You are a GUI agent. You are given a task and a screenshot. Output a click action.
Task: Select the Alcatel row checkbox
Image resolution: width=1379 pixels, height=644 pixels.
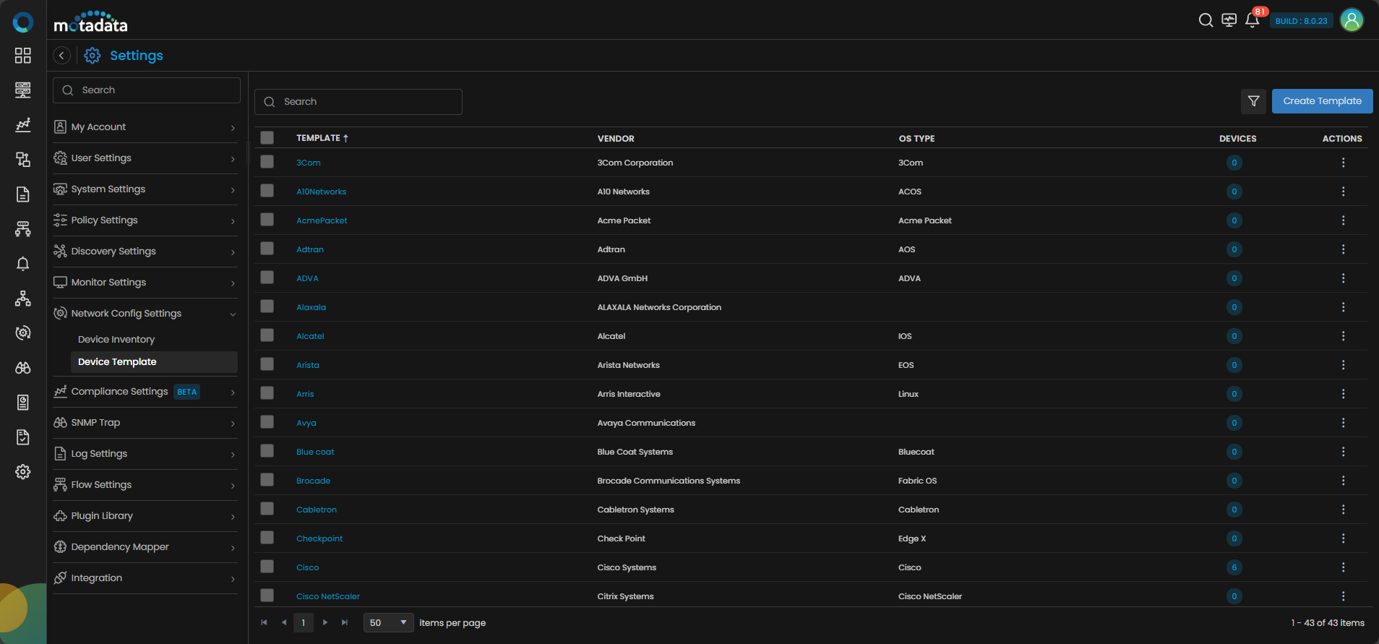tap(267, 335)
